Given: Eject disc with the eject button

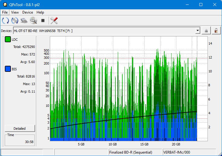Looking at the screenshot, I should pos(206,30).
